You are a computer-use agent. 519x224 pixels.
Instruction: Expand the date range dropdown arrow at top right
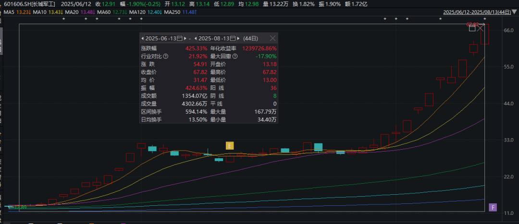click(x=515, y=12)
